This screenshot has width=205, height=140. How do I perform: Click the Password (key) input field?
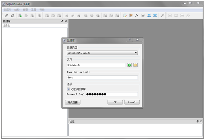pos(112,94)
